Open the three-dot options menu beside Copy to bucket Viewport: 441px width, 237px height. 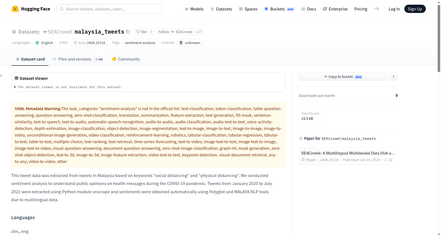point(394,77)
